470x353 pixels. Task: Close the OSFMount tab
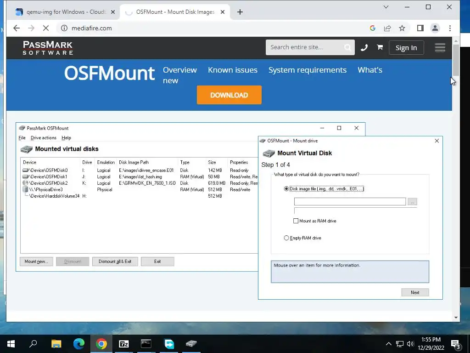pyautogui.click(x=223, y=12)
